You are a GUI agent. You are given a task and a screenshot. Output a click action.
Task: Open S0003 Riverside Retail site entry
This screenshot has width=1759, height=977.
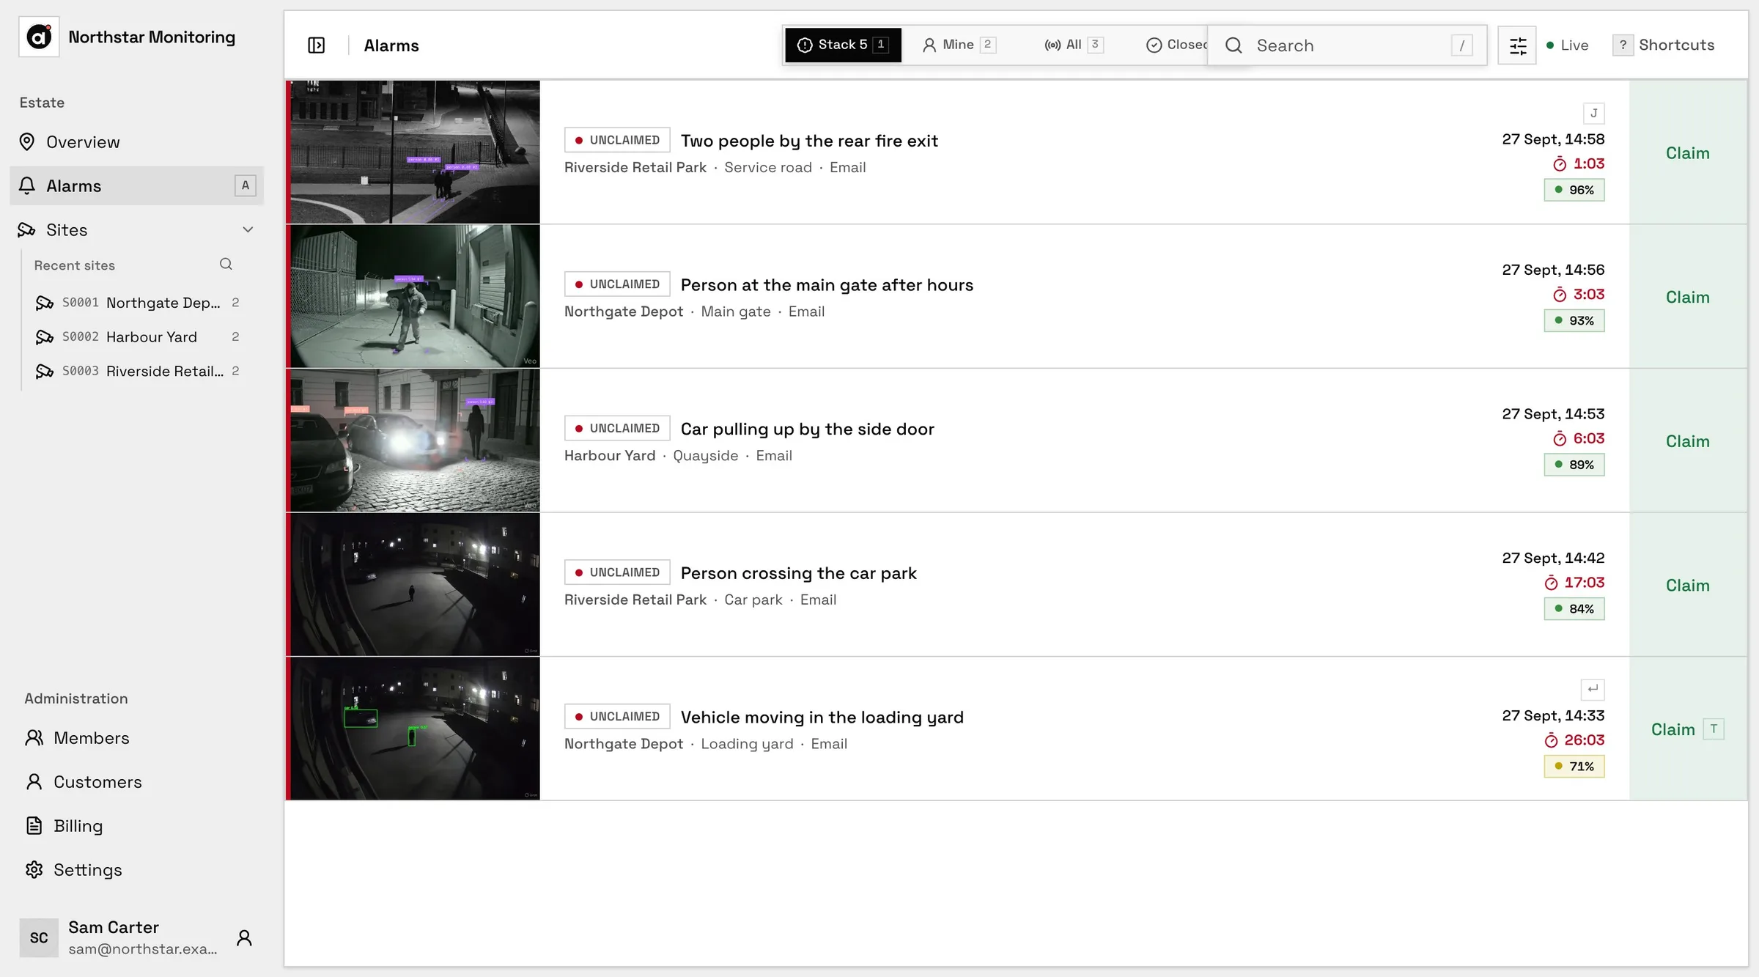pos(137,372)
